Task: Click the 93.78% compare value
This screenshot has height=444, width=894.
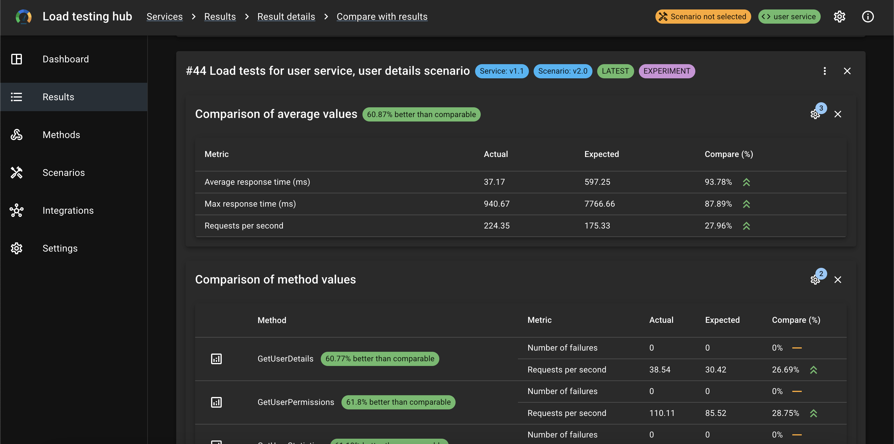Action: tap(718, 182)
